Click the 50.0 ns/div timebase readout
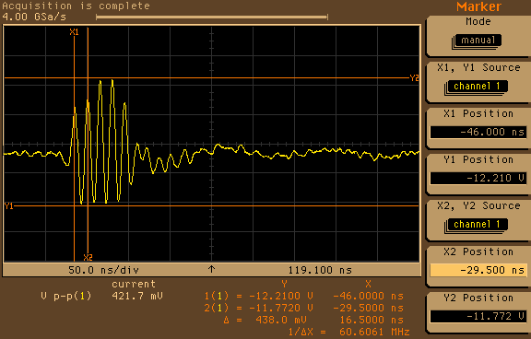531x339 pixels. (x=103, y=270)
